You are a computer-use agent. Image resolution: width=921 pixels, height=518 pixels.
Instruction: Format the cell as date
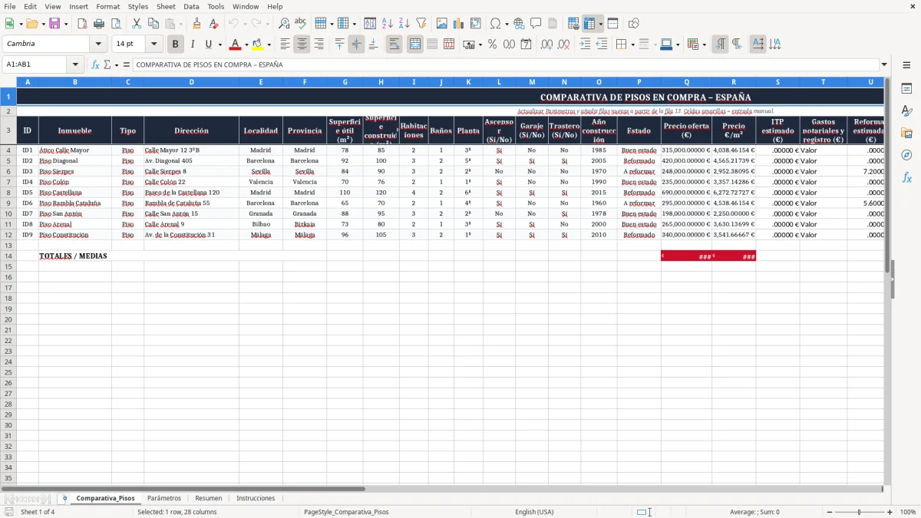click(x=526, y=45)
